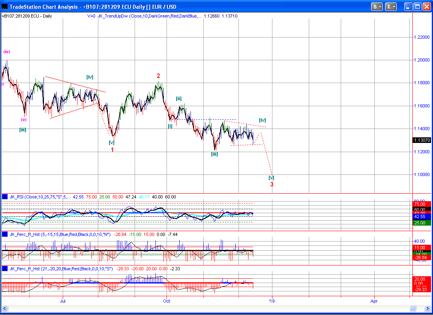Image resolution: width=433 pixels, height=315 pixels.
Task: Click the Jul date axis label
Action: (x=63, y=301)
